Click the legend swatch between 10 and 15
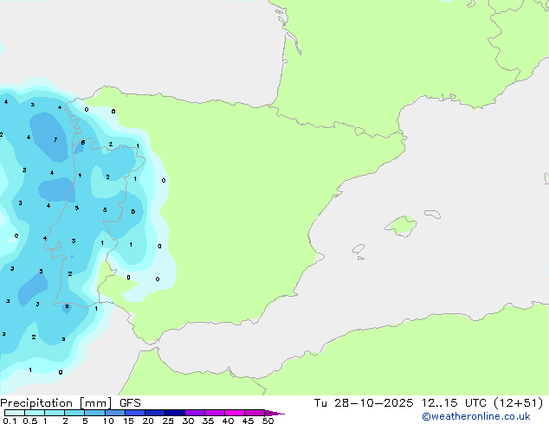 pos(115,413)
